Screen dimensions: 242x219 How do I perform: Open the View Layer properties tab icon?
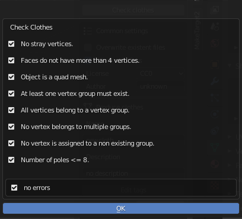coord(215,10)
